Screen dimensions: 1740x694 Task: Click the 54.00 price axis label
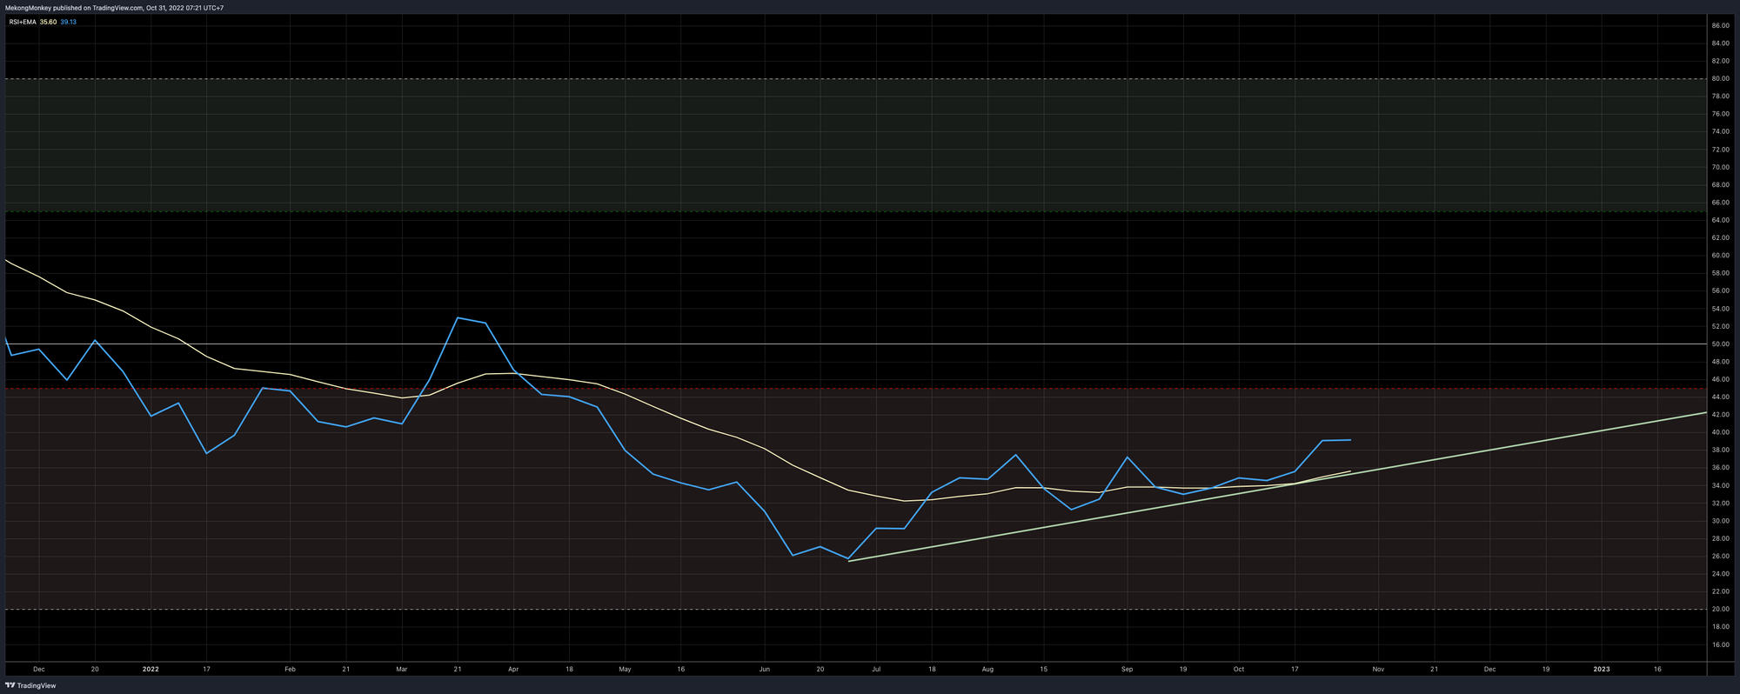1720,309
